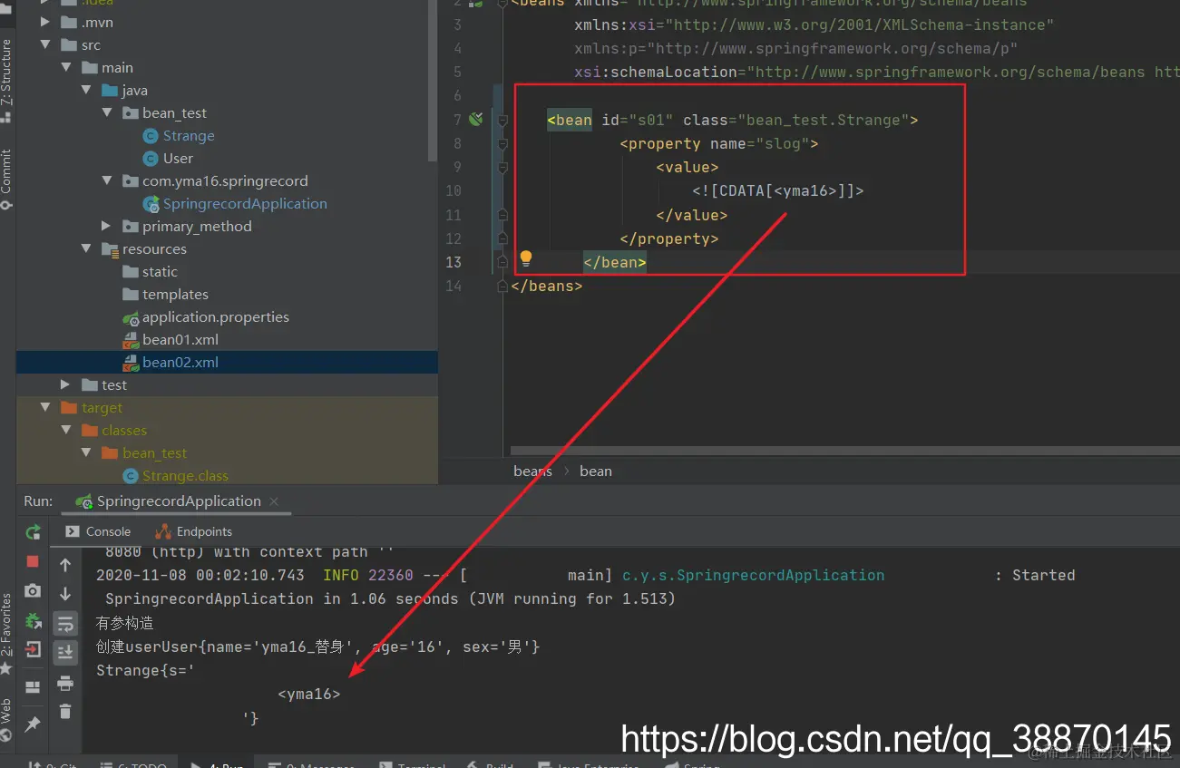Expand the primary_method package
The image size is (1180, 768).
(106, 226)
